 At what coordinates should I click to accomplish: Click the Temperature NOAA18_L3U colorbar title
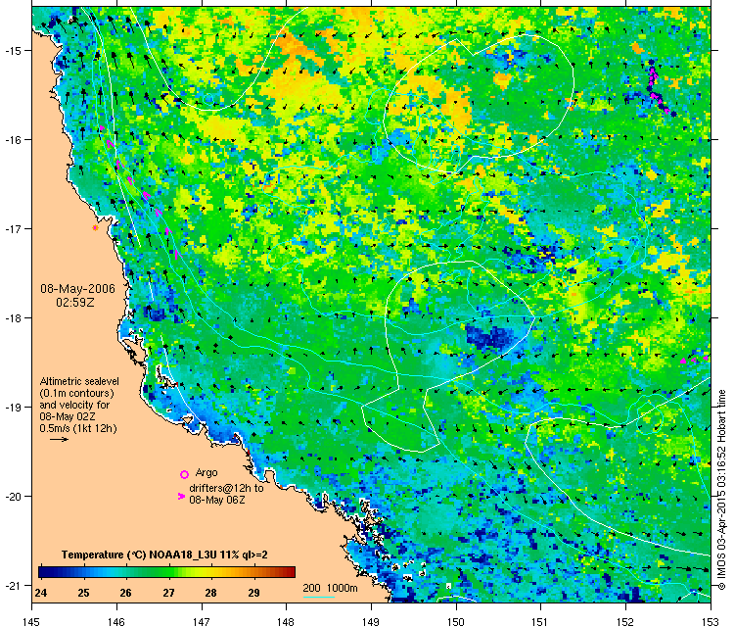164,555
